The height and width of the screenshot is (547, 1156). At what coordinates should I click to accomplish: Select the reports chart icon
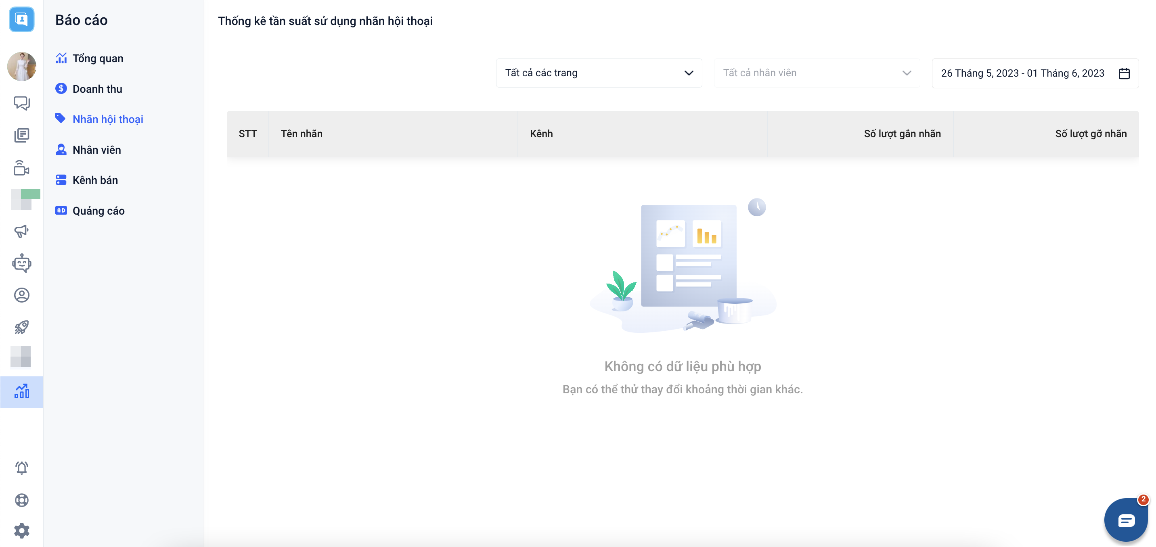pos(21,391)
